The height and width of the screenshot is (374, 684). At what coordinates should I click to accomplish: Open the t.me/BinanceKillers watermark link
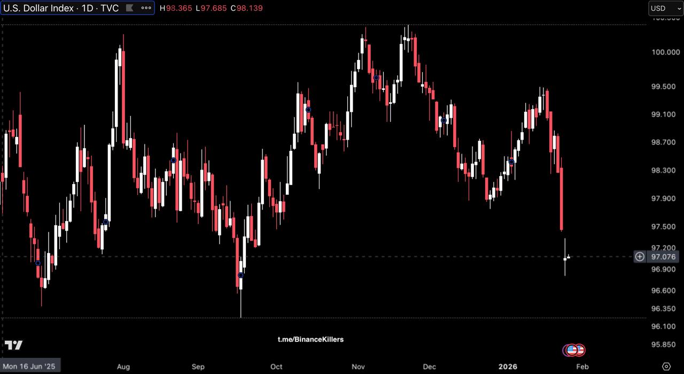click(x=310, y=339)
